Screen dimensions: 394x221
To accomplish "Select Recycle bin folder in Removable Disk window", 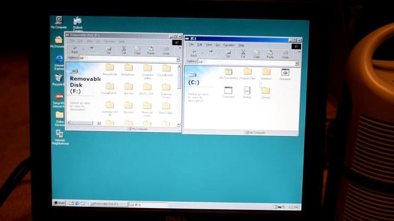I will click(x=110, y=69).
